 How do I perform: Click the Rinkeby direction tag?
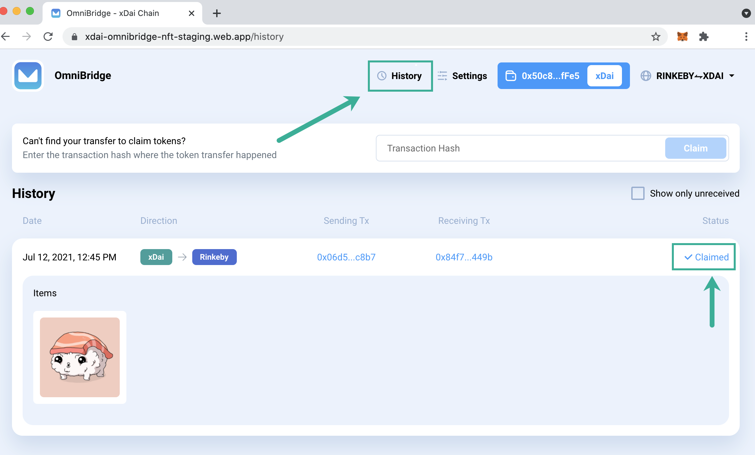(214, 257)
